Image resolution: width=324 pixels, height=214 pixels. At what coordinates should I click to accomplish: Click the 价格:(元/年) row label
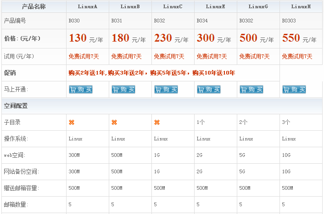coord(22,38)
